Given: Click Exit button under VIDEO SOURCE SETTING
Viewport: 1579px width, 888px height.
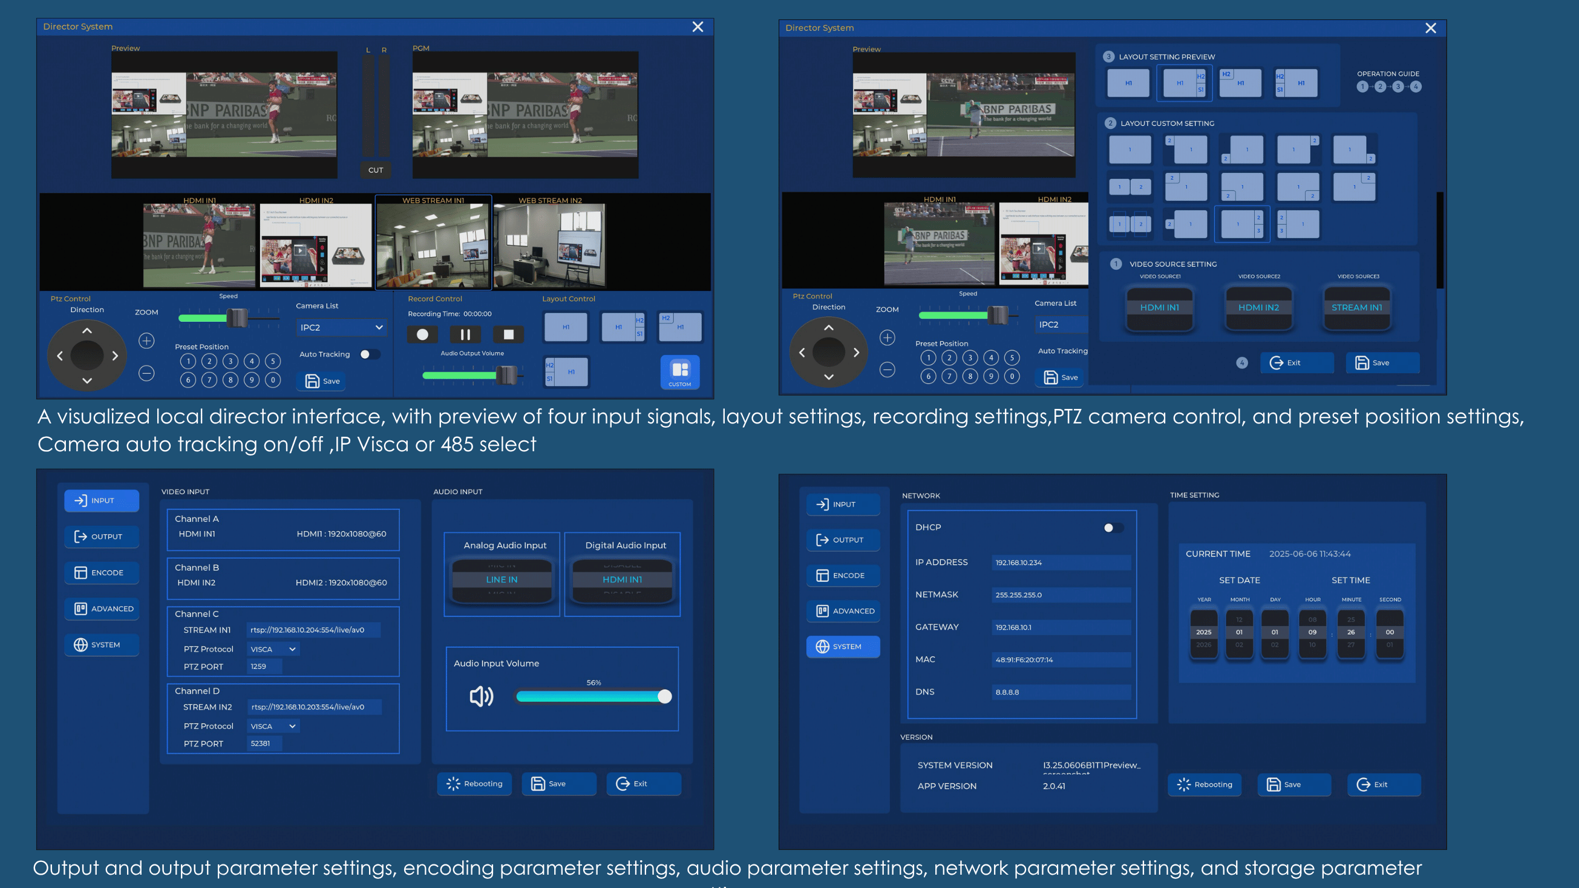Looking at the screenshot, I should tap(1297, 363).
